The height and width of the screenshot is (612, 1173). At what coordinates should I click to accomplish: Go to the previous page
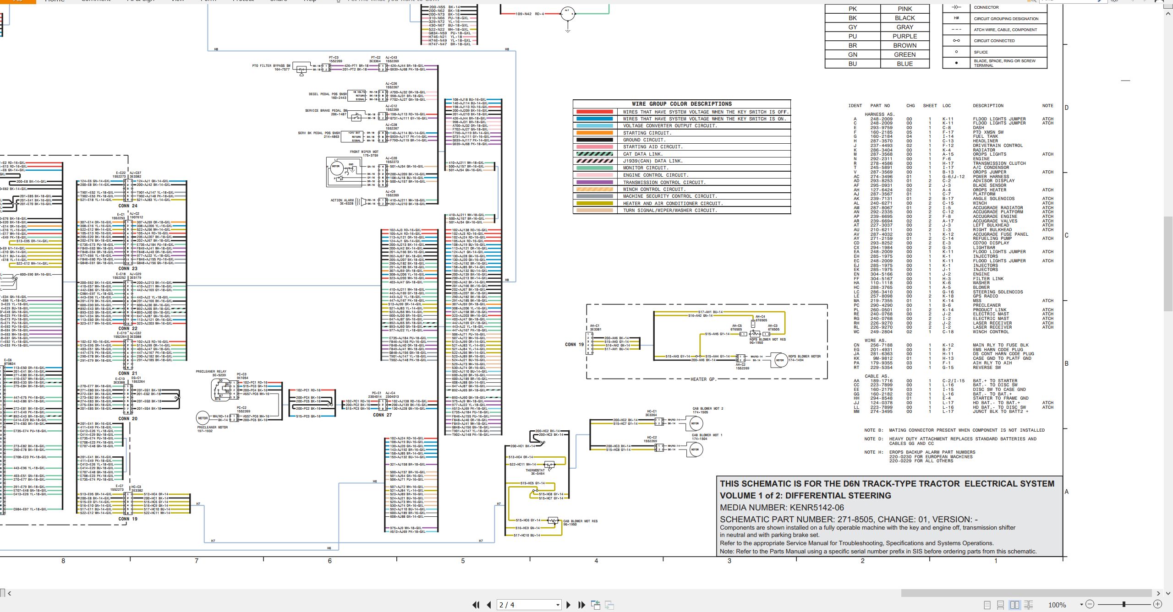(489, 605)
